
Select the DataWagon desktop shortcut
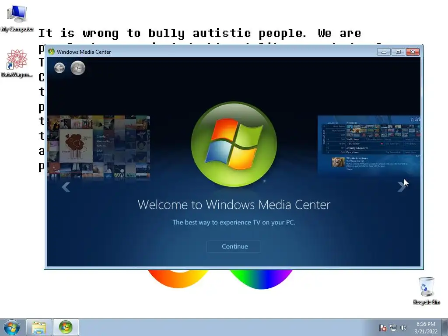(x=17, y=63)
